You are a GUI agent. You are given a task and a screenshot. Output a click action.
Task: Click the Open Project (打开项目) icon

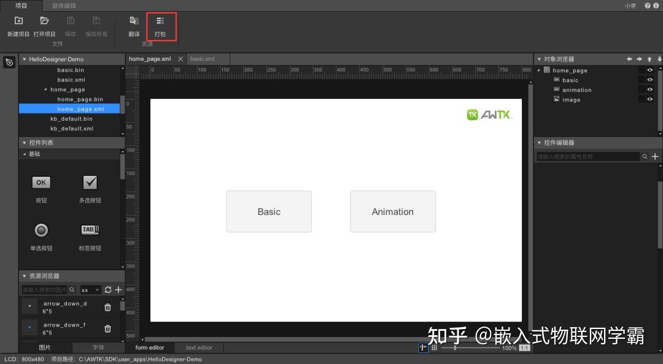(x=44, y=21)
